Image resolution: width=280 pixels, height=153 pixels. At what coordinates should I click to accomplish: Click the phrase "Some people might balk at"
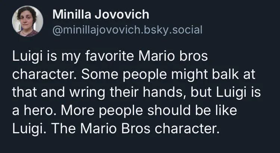168,74
